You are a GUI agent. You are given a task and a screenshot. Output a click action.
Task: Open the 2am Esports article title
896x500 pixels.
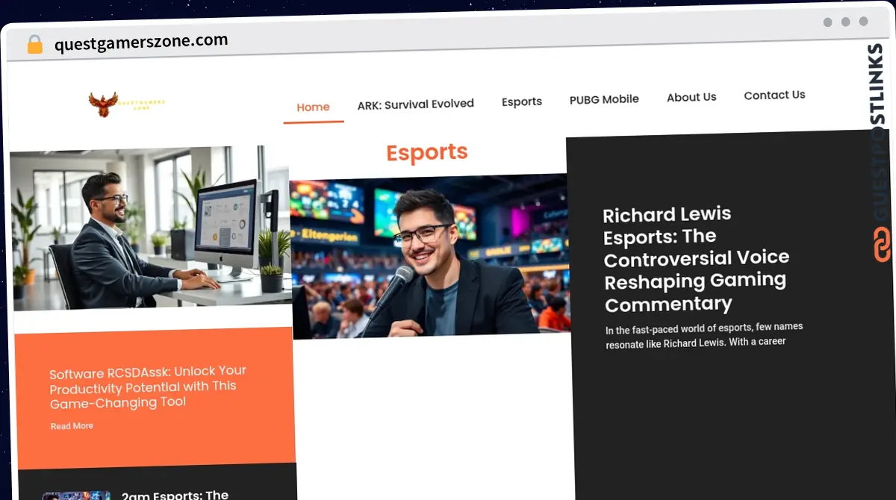(x=175, y=495)
